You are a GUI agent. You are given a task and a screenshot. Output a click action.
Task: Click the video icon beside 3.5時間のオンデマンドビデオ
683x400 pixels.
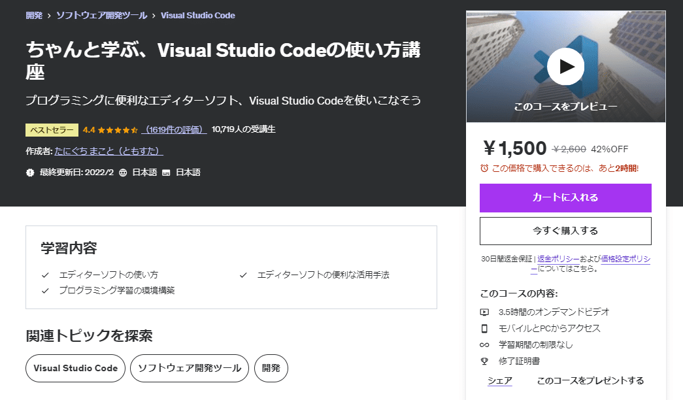[485, 312]
